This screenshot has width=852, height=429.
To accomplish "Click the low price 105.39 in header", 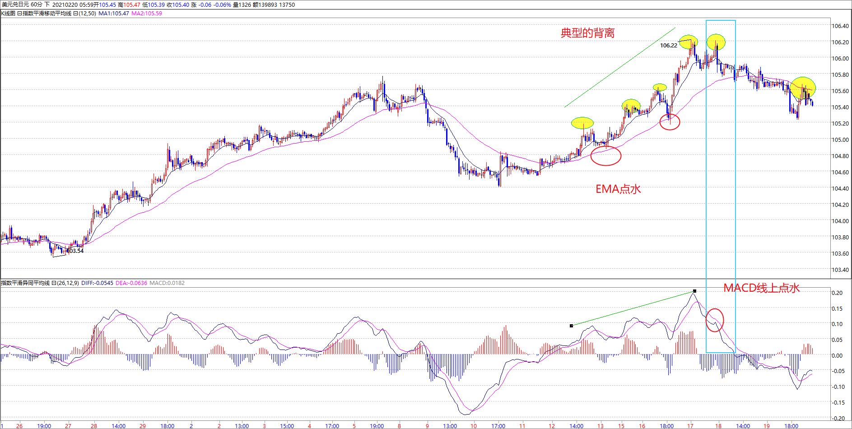I will (x=156, y=5).
